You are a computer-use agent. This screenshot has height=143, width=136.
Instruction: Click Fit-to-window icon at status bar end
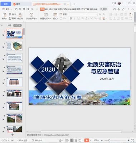point(132,140)
